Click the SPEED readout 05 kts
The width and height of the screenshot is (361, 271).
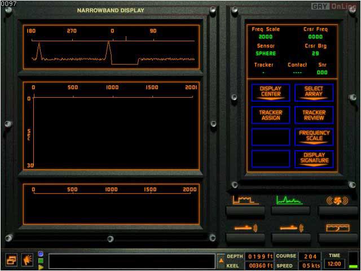tap(310, 266)
